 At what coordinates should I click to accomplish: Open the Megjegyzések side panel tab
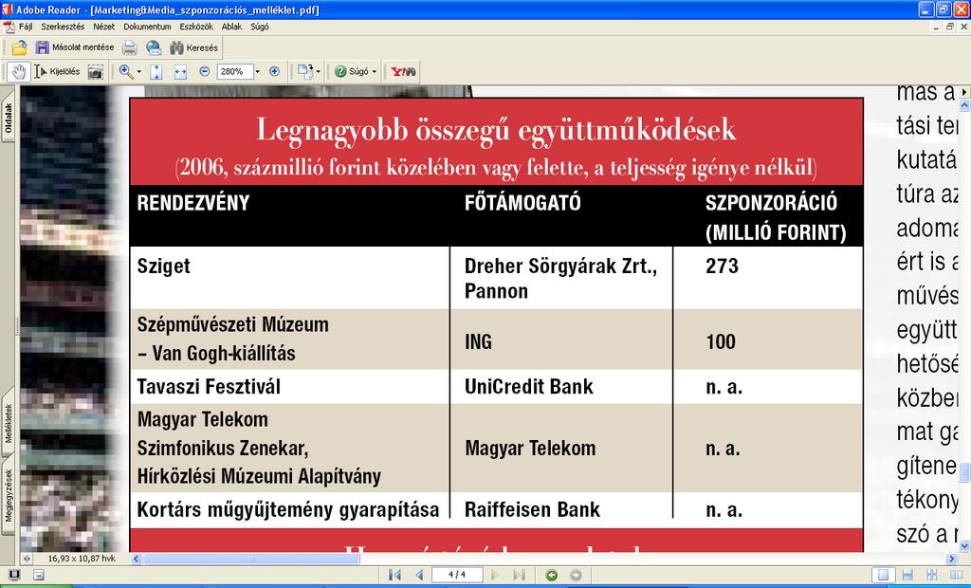8,496
